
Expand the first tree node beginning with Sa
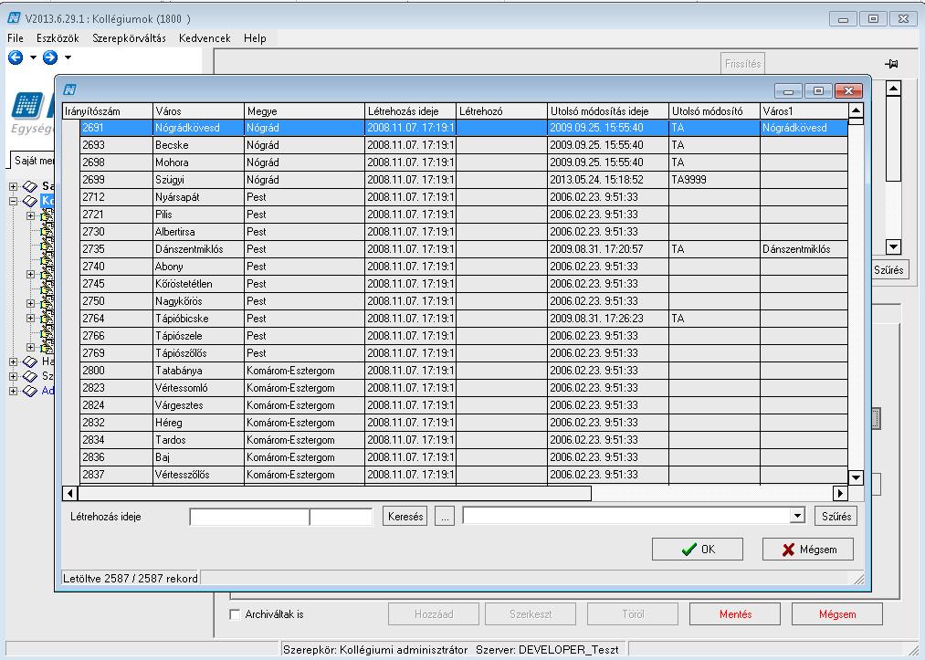(13, 186)
